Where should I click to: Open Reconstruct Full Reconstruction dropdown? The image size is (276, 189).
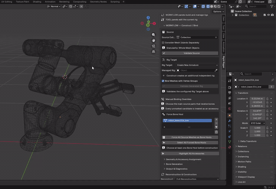coord(197,179)
